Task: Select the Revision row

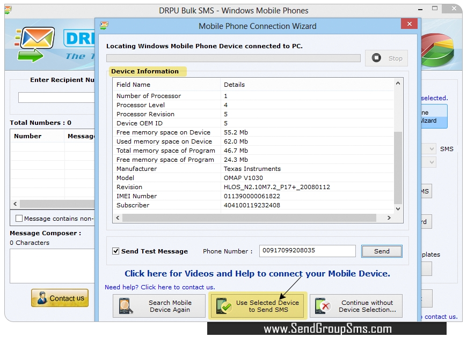Action: 253,187
